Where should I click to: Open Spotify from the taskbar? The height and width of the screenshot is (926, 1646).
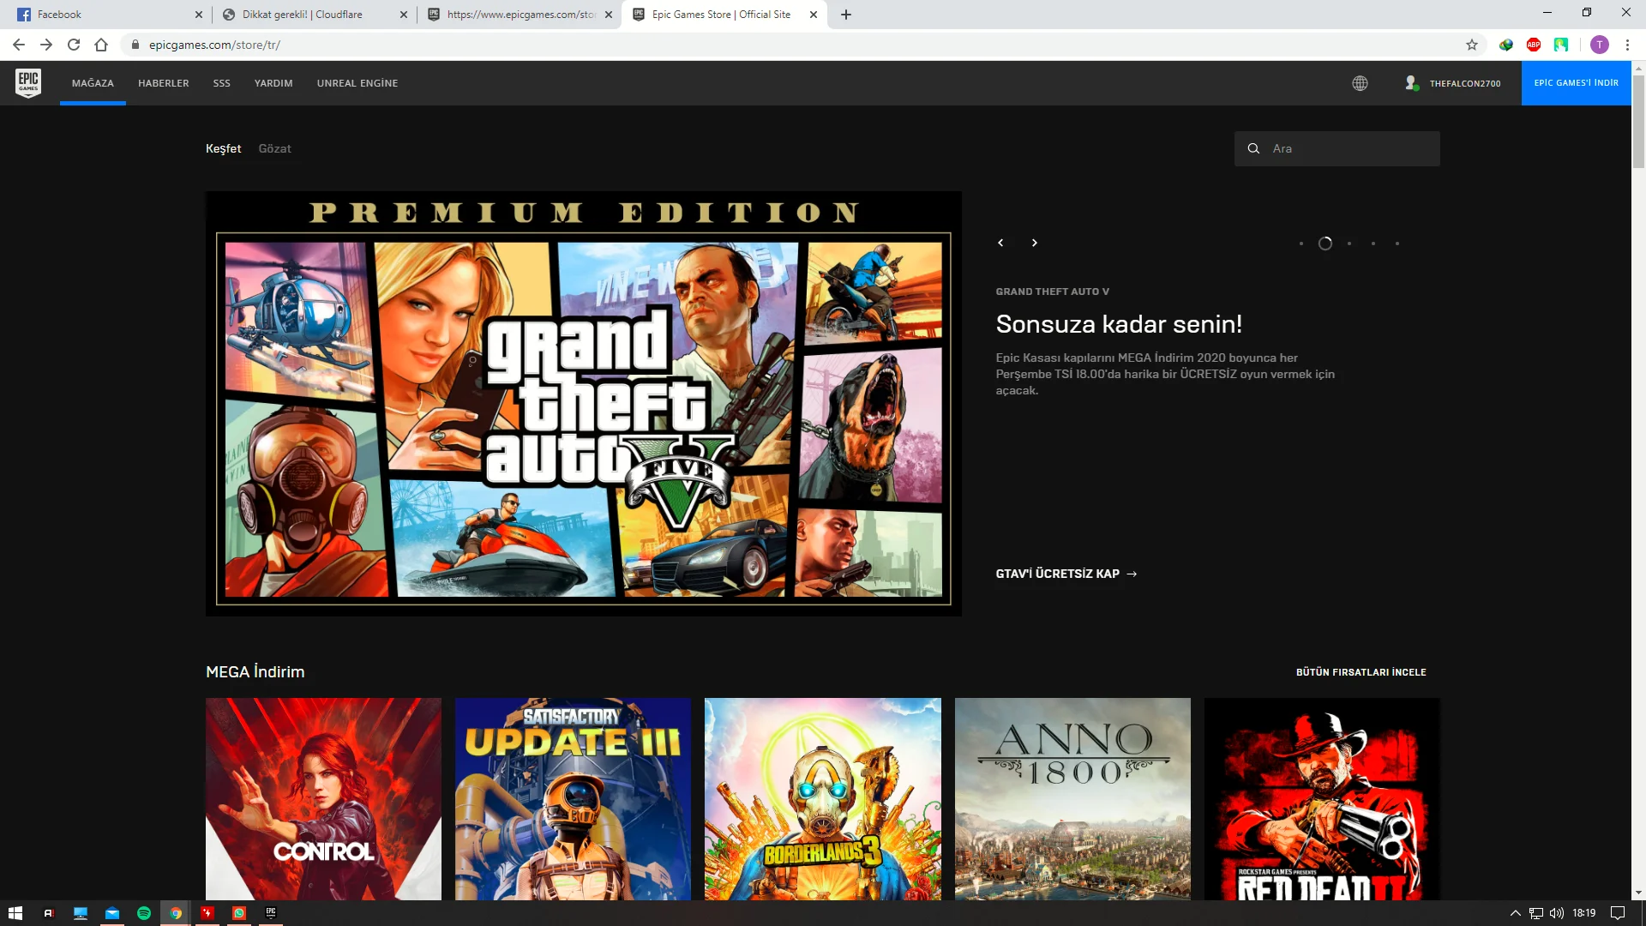click(144, 913)
